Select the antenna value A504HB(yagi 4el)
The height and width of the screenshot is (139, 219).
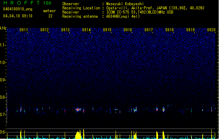point(123,16)
